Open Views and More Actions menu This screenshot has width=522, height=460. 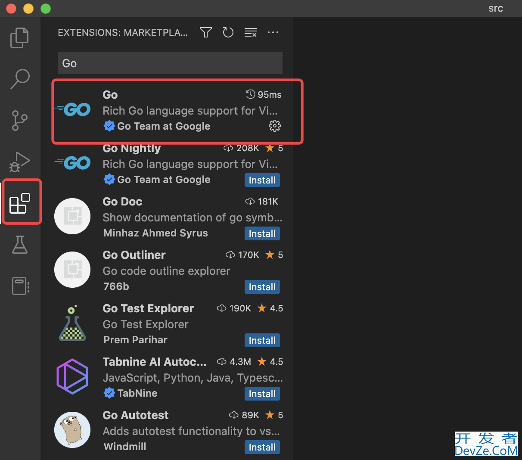[x=273, y=32]
